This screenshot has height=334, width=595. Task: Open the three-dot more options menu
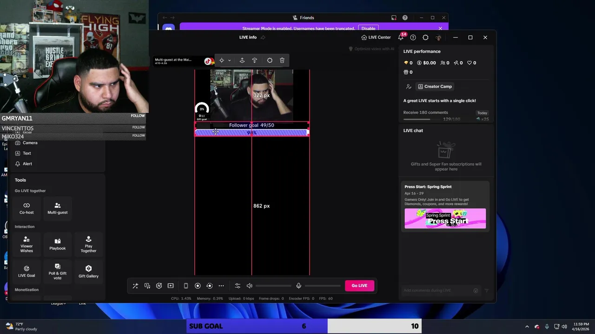click(x=221, y=286)
